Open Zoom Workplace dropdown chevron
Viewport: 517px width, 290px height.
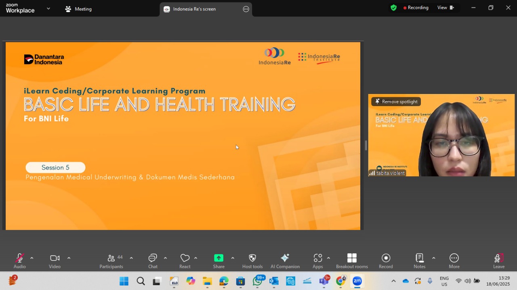pyautogui.click(x=48, y=8)
